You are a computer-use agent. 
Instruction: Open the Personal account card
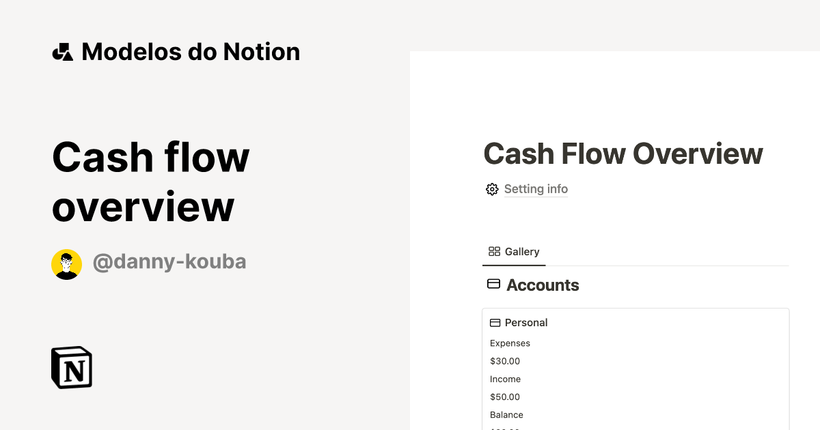(526, 322)
